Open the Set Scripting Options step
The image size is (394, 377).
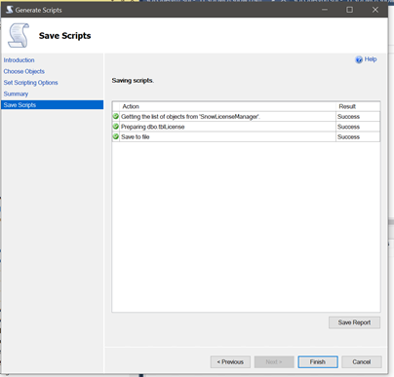coord(30,83)
